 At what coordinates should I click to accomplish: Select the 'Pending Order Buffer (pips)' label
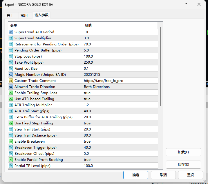38,50
